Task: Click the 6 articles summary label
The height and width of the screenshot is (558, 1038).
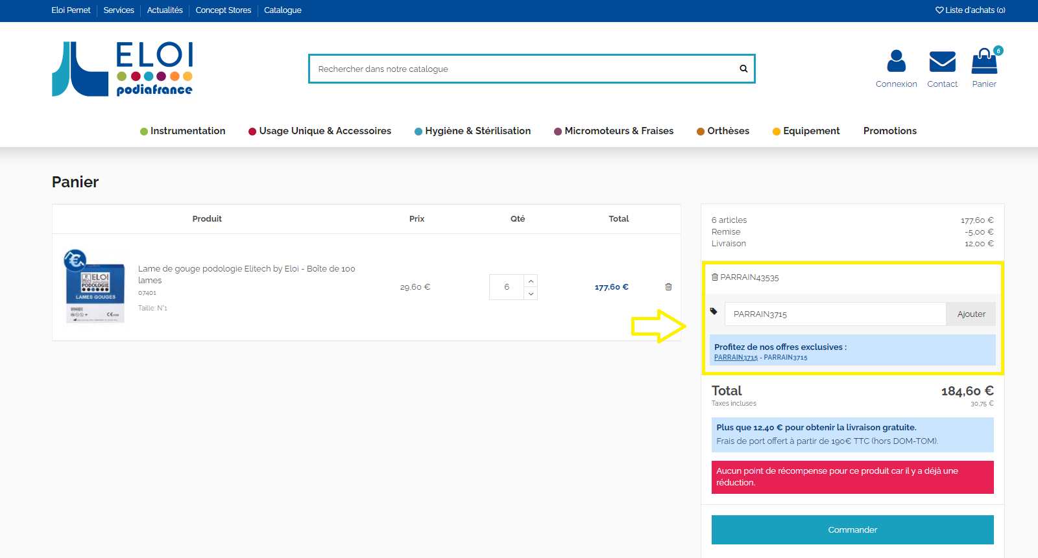Action: (x=729, y=220)
